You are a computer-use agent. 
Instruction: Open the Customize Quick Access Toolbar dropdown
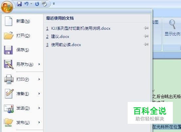[54, 4]
